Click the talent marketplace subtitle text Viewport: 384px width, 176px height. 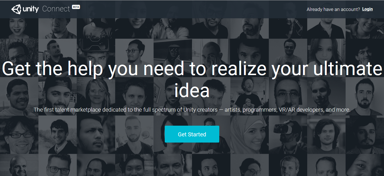point(192,110)
